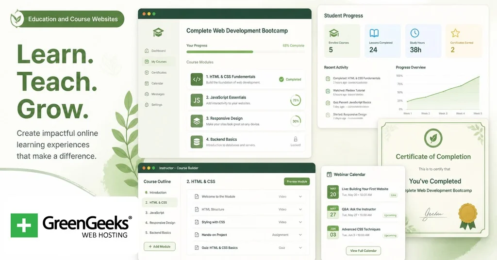Click the Preview Module button
Viewport: 497px width, 260px height.
(297, 181)
